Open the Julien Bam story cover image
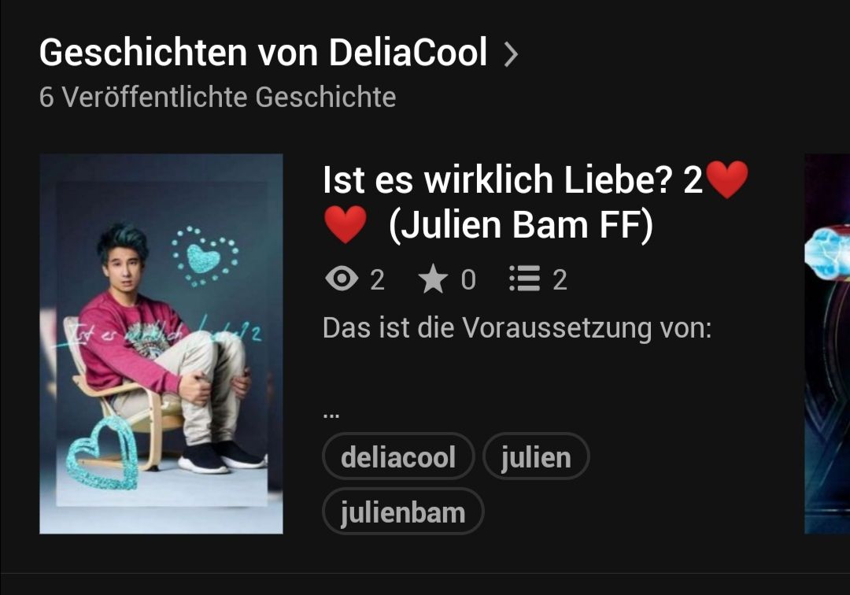Screen dimensions: 850x595 (x=161, y=344)
